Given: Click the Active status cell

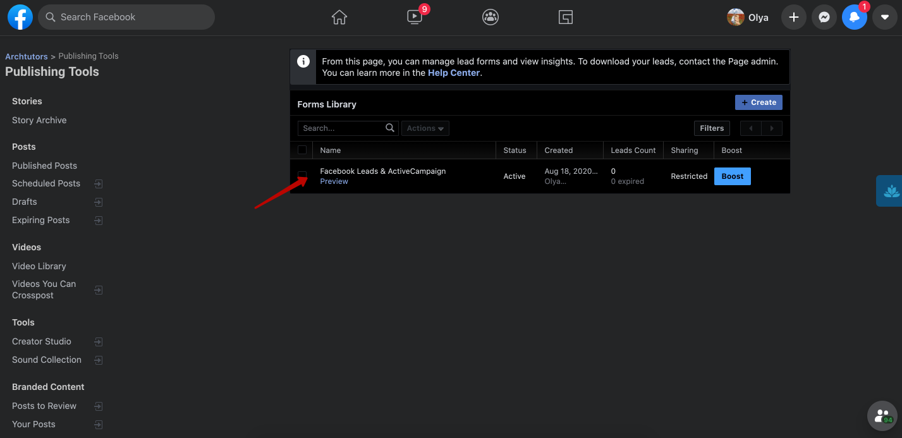Looking at the screenshot, I should point(515,176).
